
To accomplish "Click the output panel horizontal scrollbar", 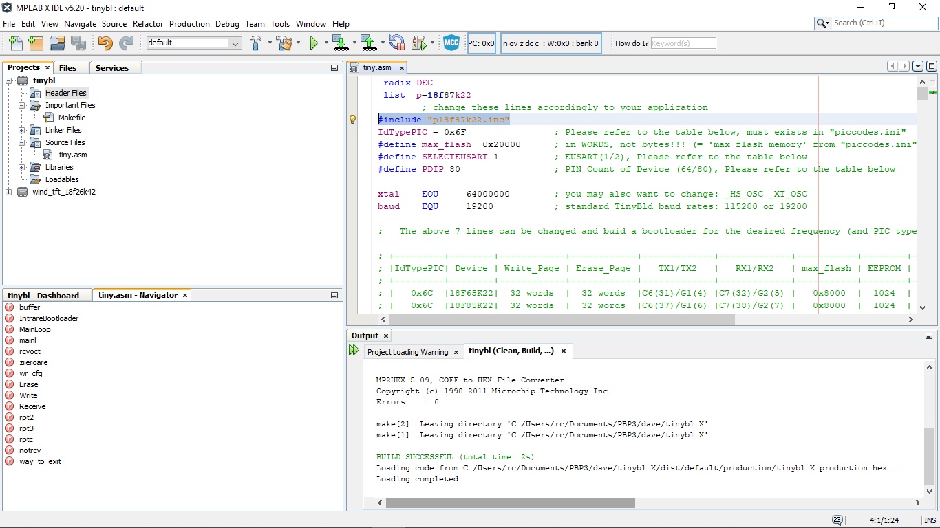I will tap(510, 503).
